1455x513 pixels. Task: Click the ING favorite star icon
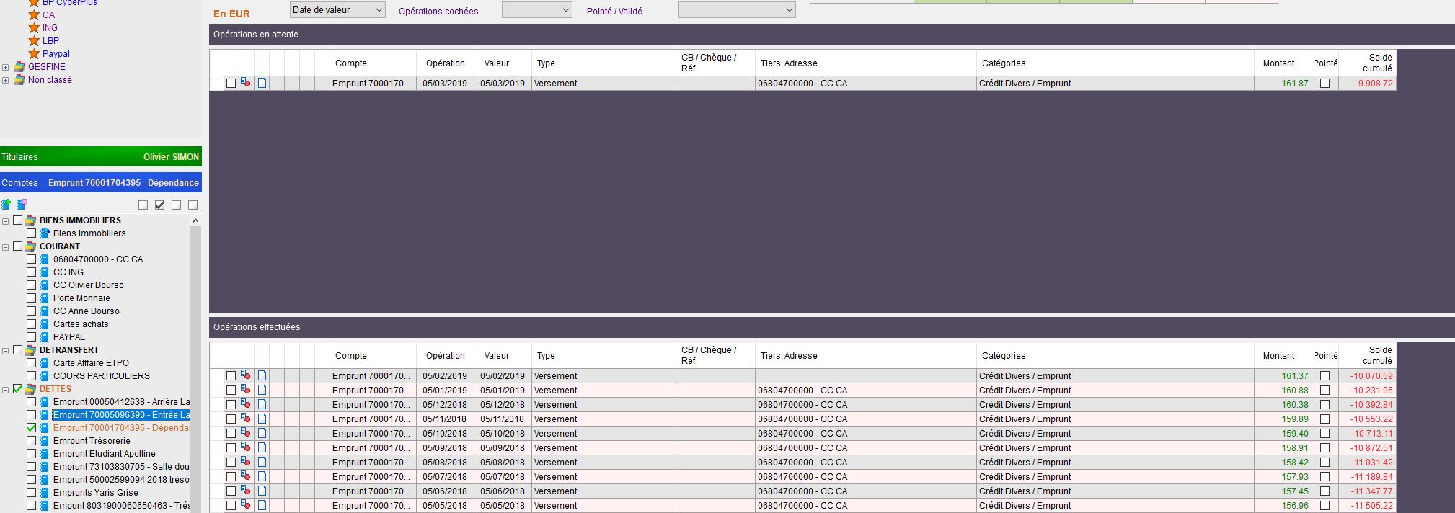[34, 28]
